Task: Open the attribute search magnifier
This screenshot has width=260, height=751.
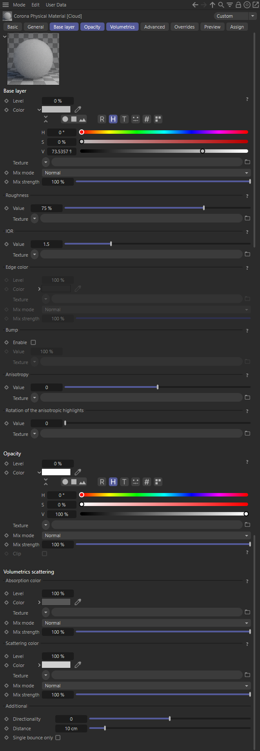Action: click(x=221, y=5)
